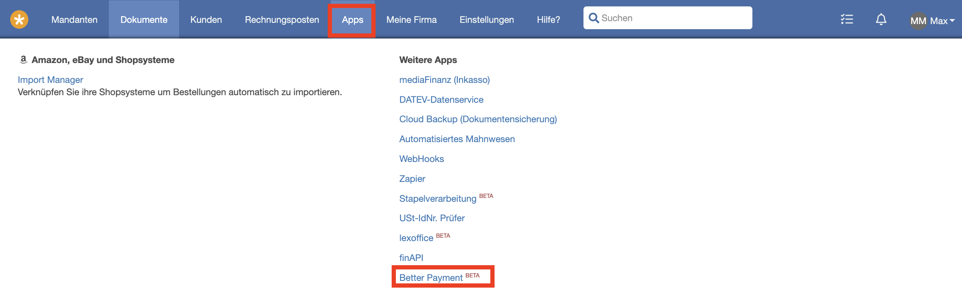Open the notifications bell
The image size is (962, 291).
[881, 19]
